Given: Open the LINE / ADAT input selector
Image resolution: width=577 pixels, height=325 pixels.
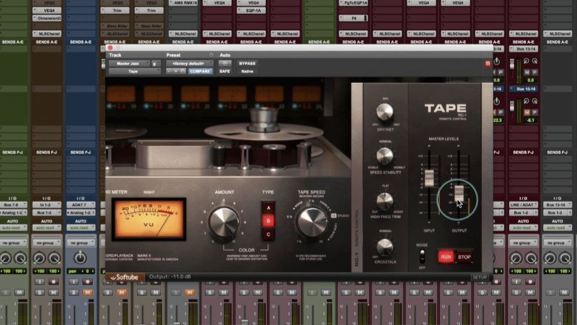Looking at the screenshot, I should [523, 205].
